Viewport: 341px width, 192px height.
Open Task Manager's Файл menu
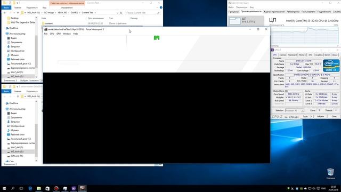(x=231, y=7)
